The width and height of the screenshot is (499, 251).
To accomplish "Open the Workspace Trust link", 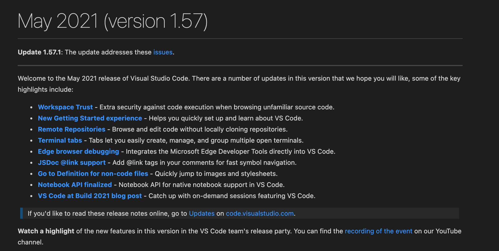I will [65, 107].
